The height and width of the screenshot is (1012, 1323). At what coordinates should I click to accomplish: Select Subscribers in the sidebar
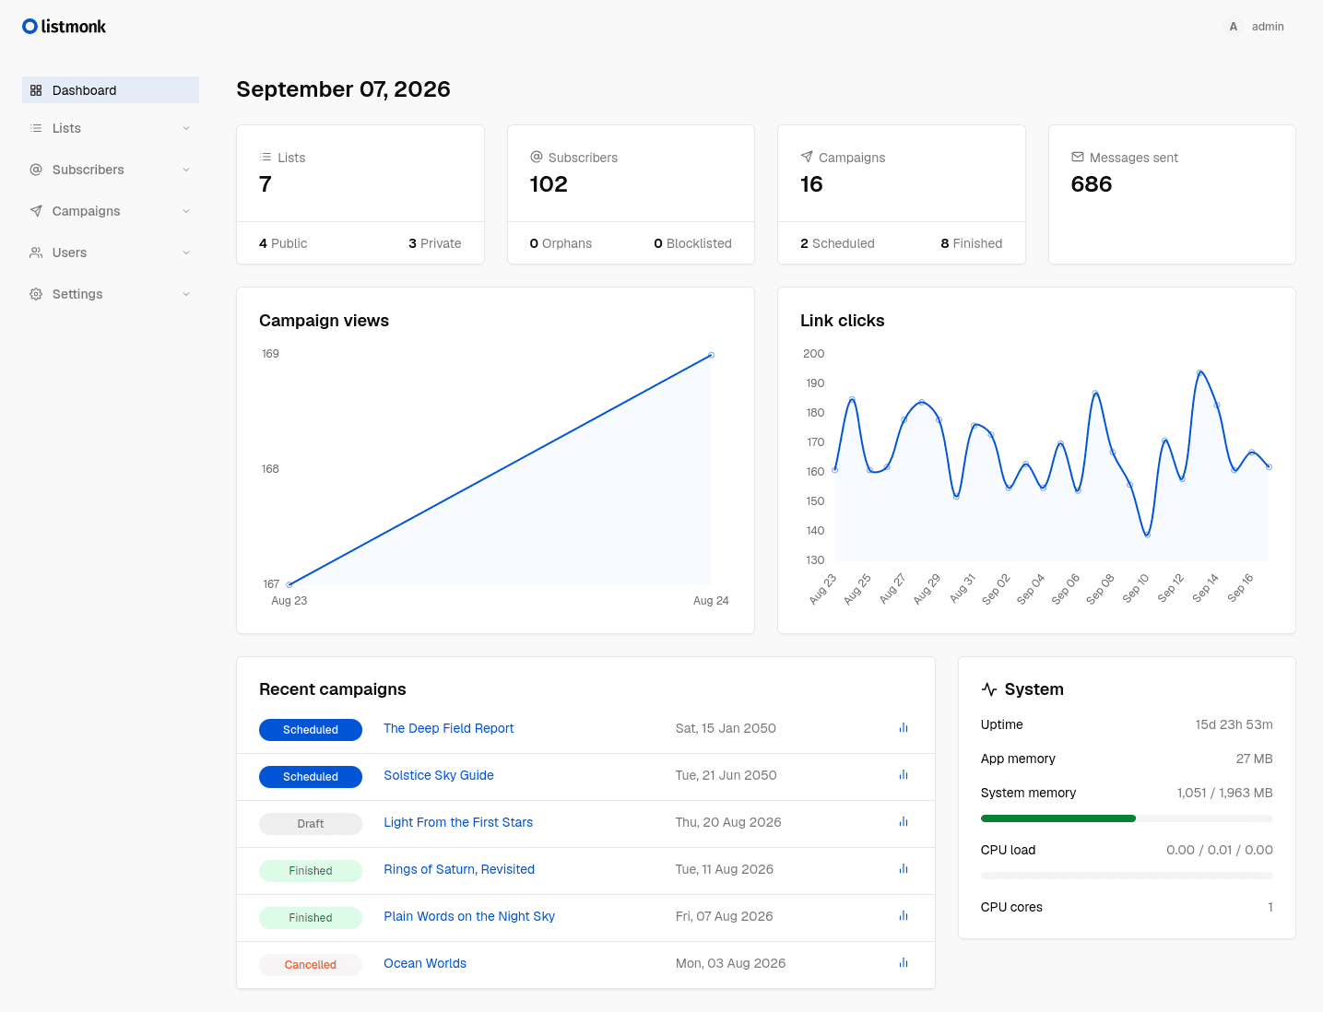111,170
